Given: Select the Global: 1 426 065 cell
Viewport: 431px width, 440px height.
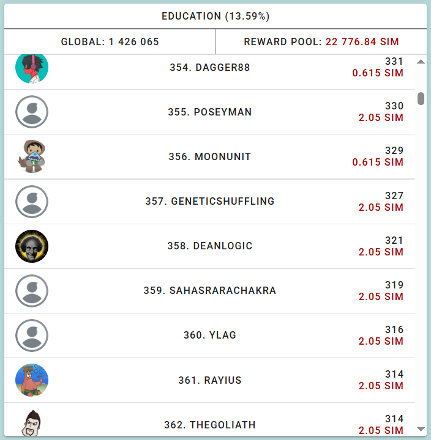Looking at the screenshot, I should pyautogui.click(x=110, y=42).
